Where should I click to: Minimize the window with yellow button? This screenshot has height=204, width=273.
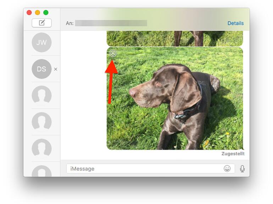point(38,12)
